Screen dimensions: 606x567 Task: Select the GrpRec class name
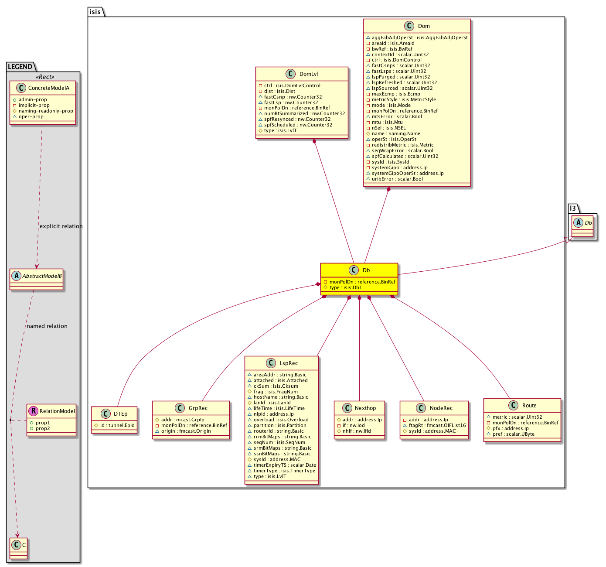pyautogui.click(x=198, y=408)
